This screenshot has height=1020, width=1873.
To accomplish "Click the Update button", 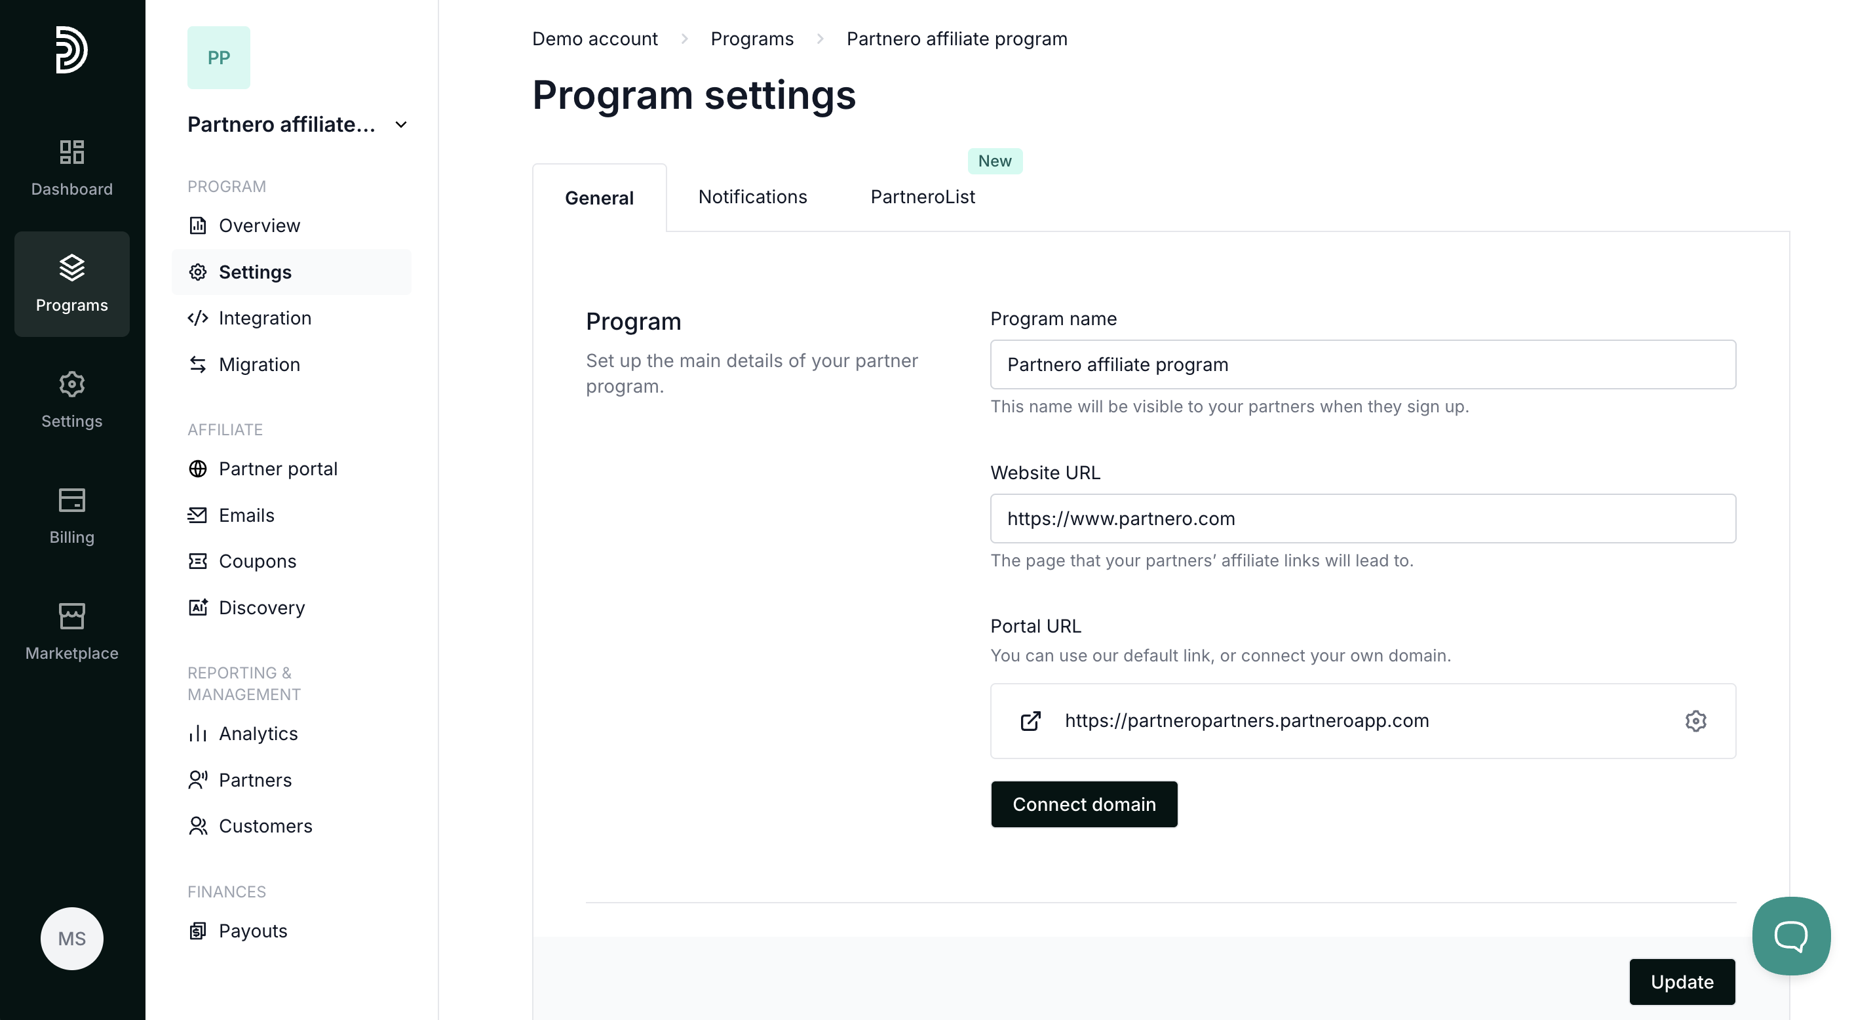I will 1682,981.
